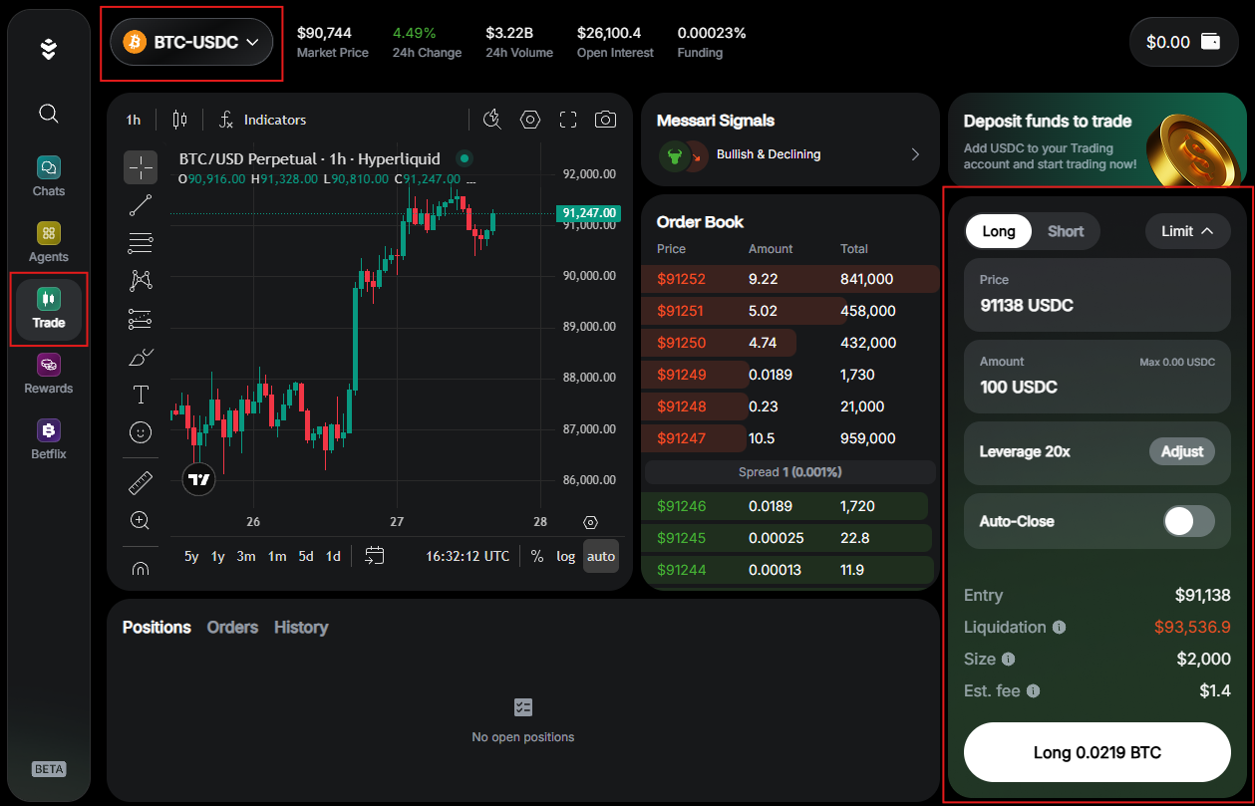This screenshot has width=1255, height=806.
Task: Take a chart snapshot with camera icon
Action: point(605,120)
